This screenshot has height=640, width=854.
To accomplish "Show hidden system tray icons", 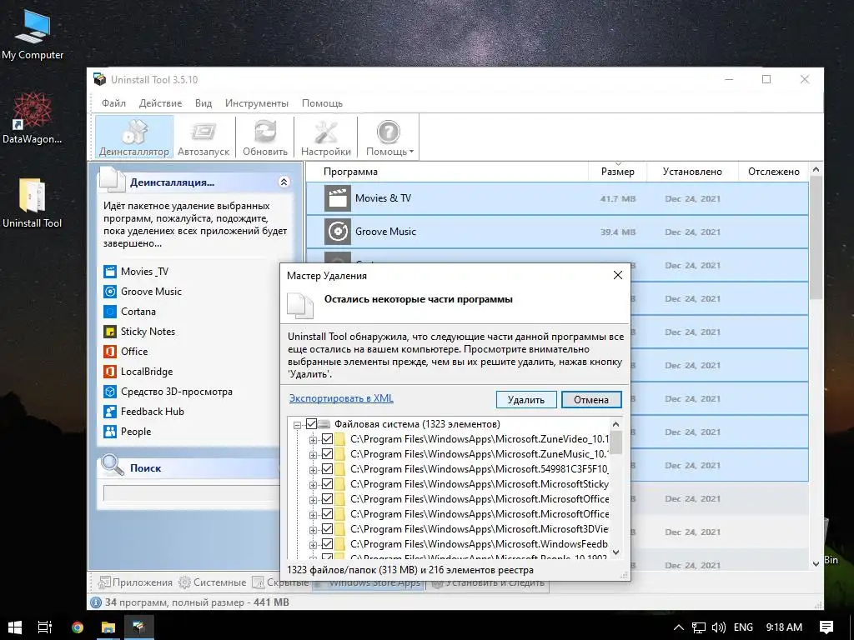I will coord(679,627).
